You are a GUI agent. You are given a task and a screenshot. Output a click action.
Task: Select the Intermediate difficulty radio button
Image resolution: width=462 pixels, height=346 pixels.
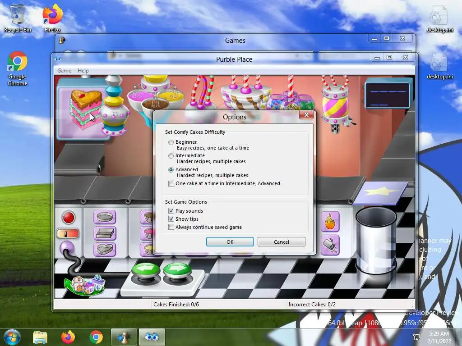click(x=171, y=156)
